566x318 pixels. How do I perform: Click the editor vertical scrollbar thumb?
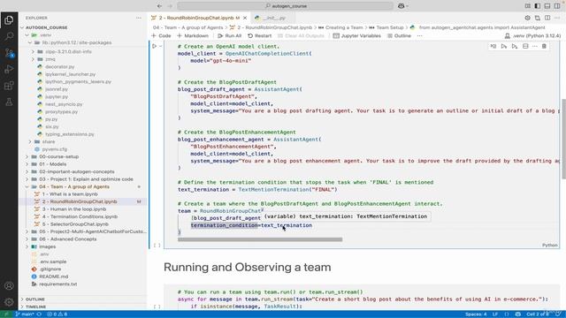pyautogui.click(x=563, y=139)
